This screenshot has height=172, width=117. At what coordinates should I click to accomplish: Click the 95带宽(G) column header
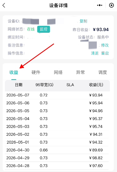(44, 85)
